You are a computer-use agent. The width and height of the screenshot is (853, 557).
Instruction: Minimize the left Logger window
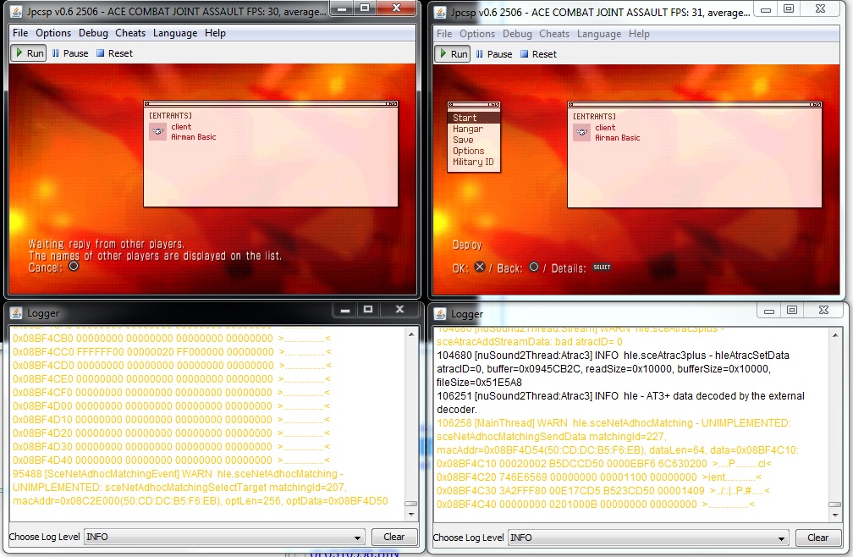click(x=345, y=310)
